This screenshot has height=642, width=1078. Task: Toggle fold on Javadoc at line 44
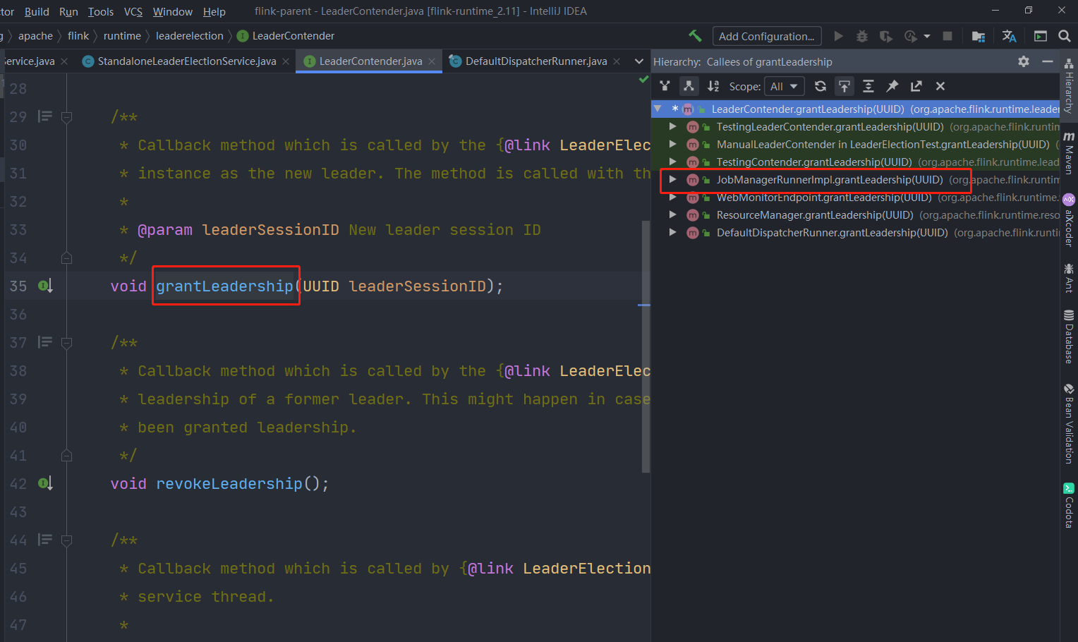(66, 540)
